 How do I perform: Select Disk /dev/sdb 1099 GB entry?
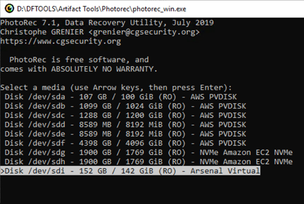pyautogui.click(x=125, y=106)
